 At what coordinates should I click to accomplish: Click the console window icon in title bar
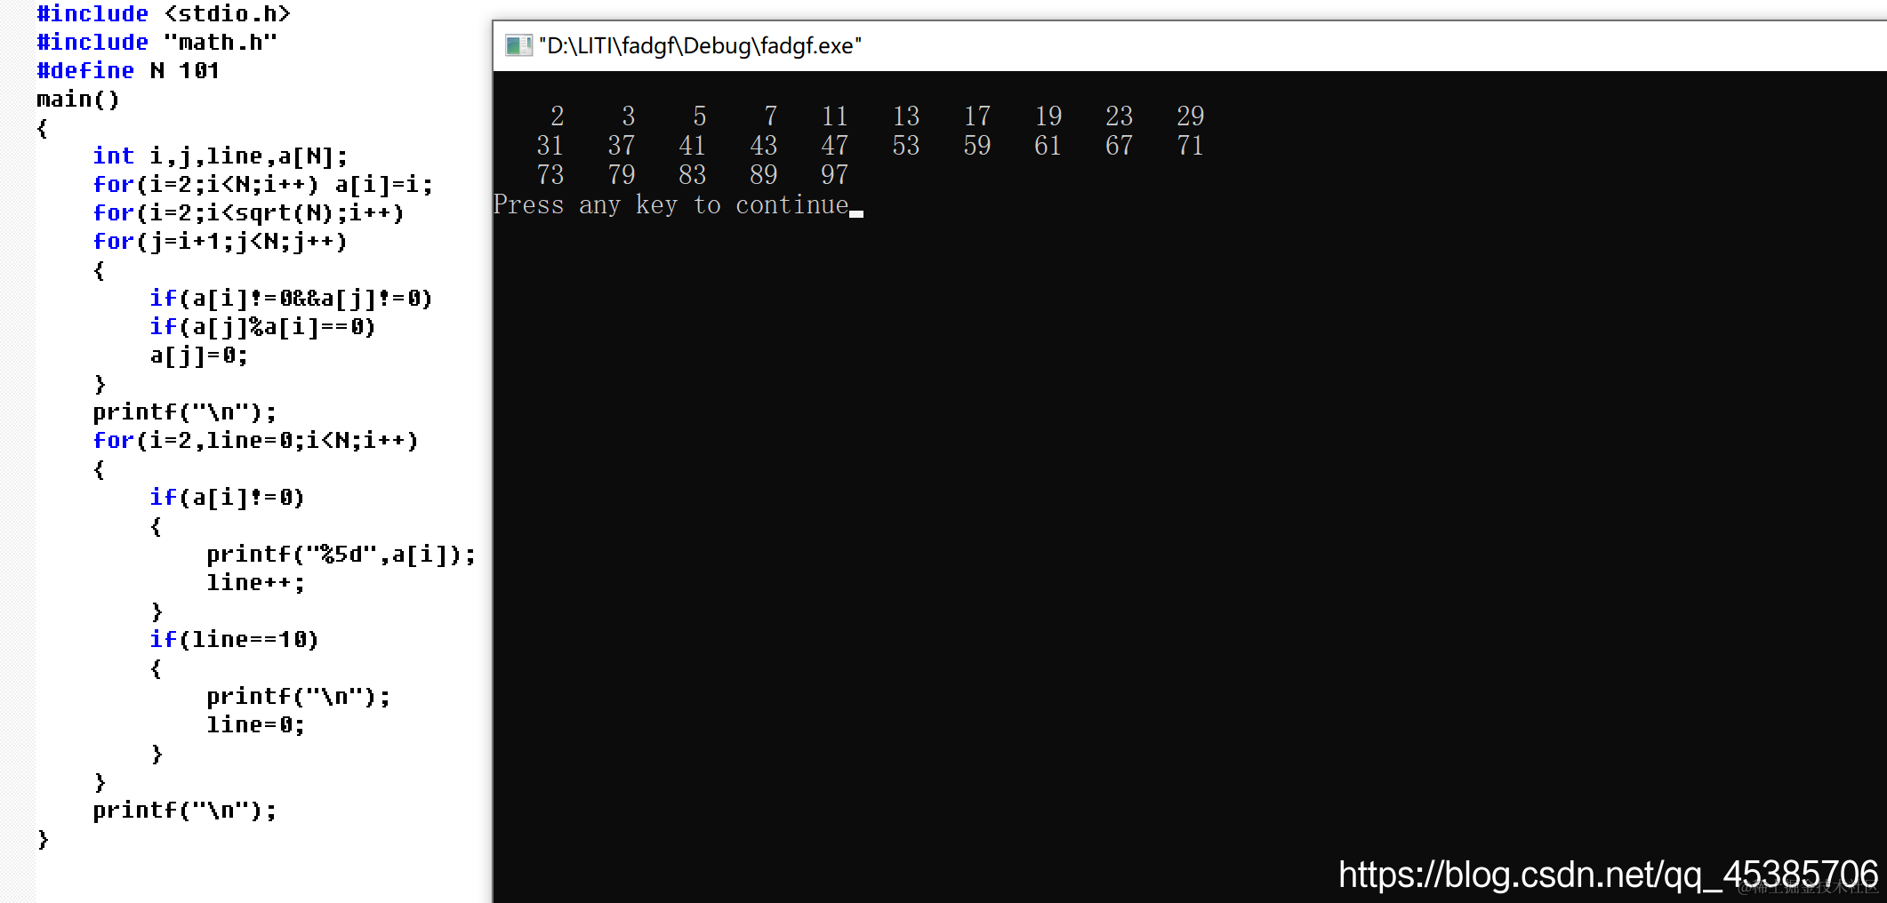(518, 45)
